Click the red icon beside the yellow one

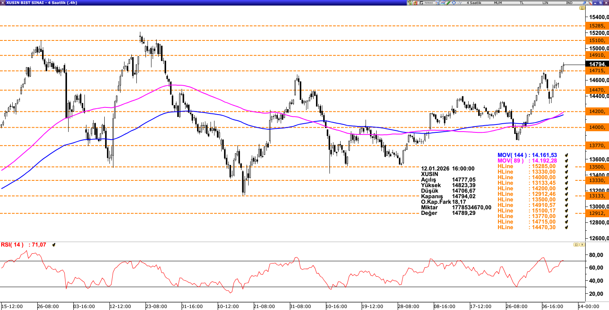point(415,3)
